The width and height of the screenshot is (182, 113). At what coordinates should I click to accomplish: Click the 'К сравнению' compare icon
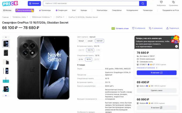(150, 28)
